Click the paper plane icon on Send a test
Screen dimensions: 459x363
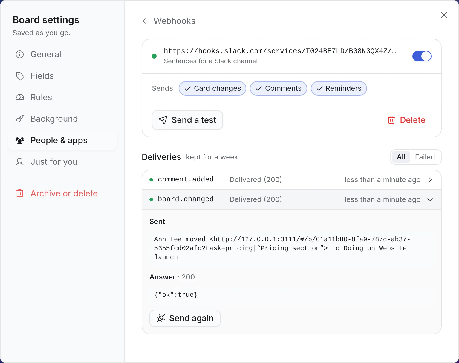coord(163,120)
